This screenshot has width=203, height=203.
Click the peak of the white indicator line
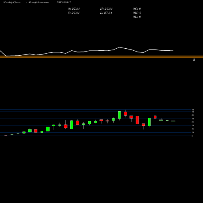119,47
